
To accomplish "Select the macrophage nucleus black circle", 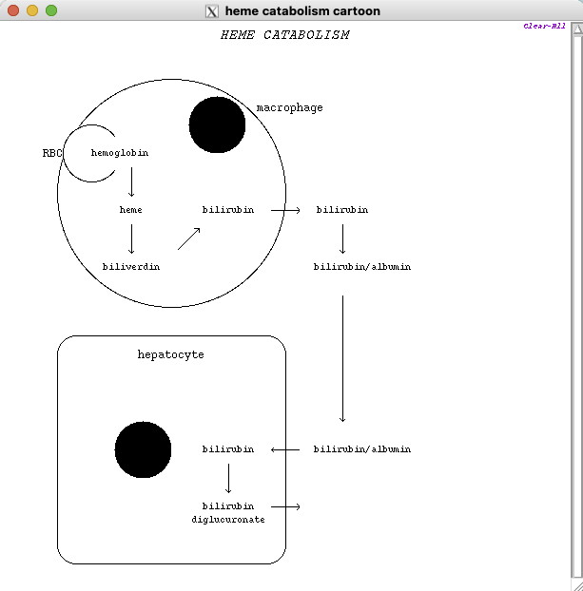I will [x=217, y=124].
